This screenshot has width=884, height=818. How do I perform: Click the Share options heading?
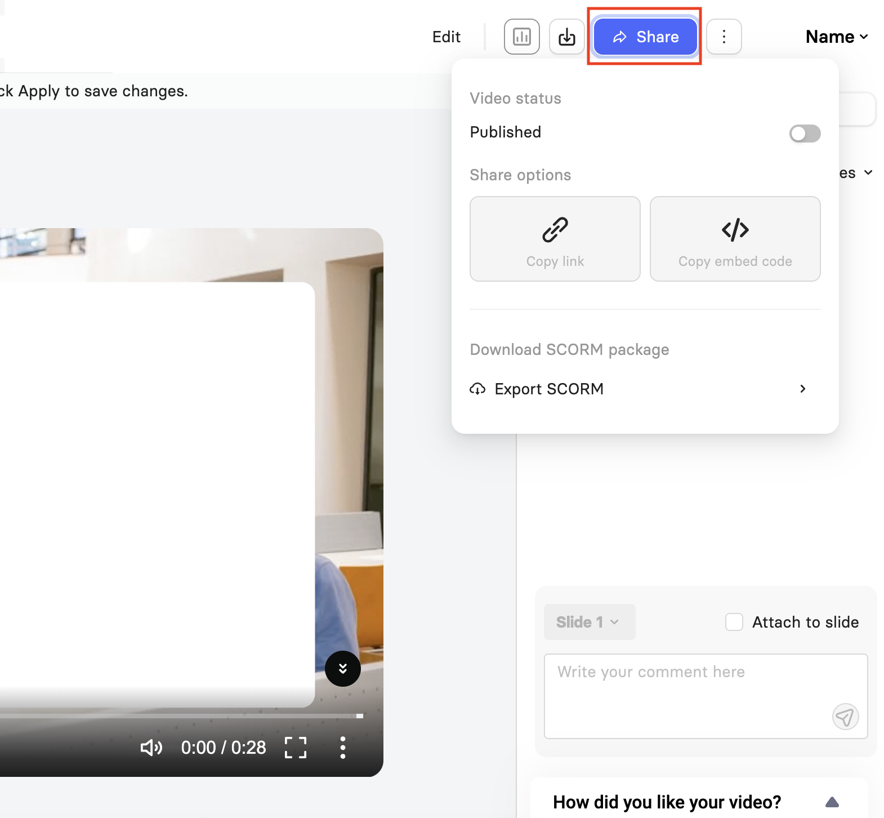[520, 175]
